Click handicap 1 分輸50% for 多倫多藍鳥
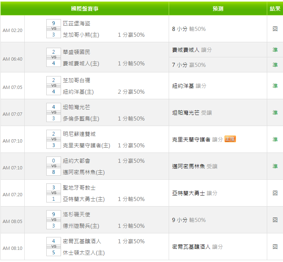Viewport: 283px width, 262px height. tap(131, 119)
